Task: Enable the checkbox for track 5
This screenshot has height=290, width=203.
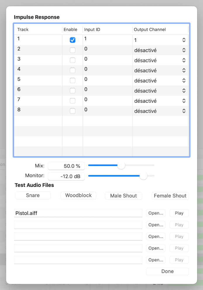Action: point(73,81)
